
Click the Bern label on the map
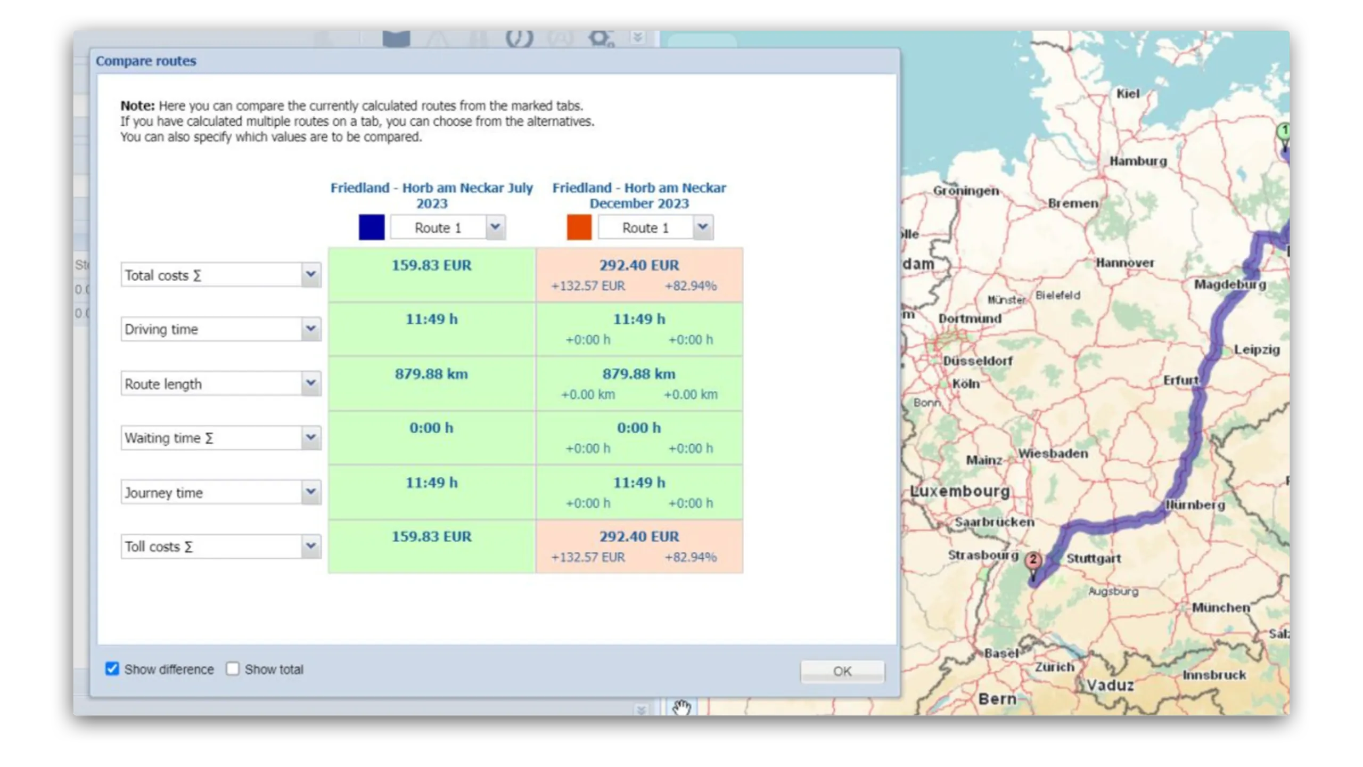pyautogui.click(x=997, y=699)
